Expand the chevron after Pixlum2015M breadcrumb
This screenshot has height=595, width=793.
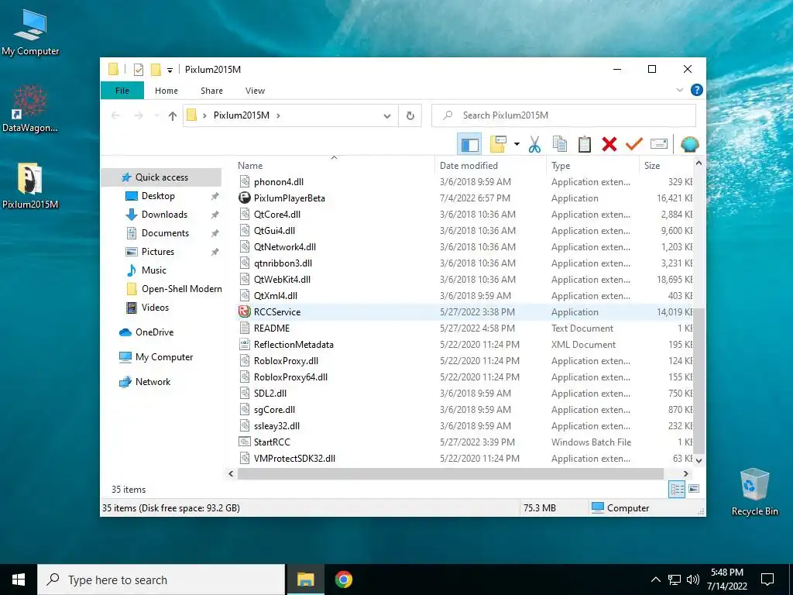278,116
